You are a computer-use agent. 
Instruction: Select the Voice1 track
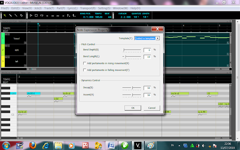[16, 39]
